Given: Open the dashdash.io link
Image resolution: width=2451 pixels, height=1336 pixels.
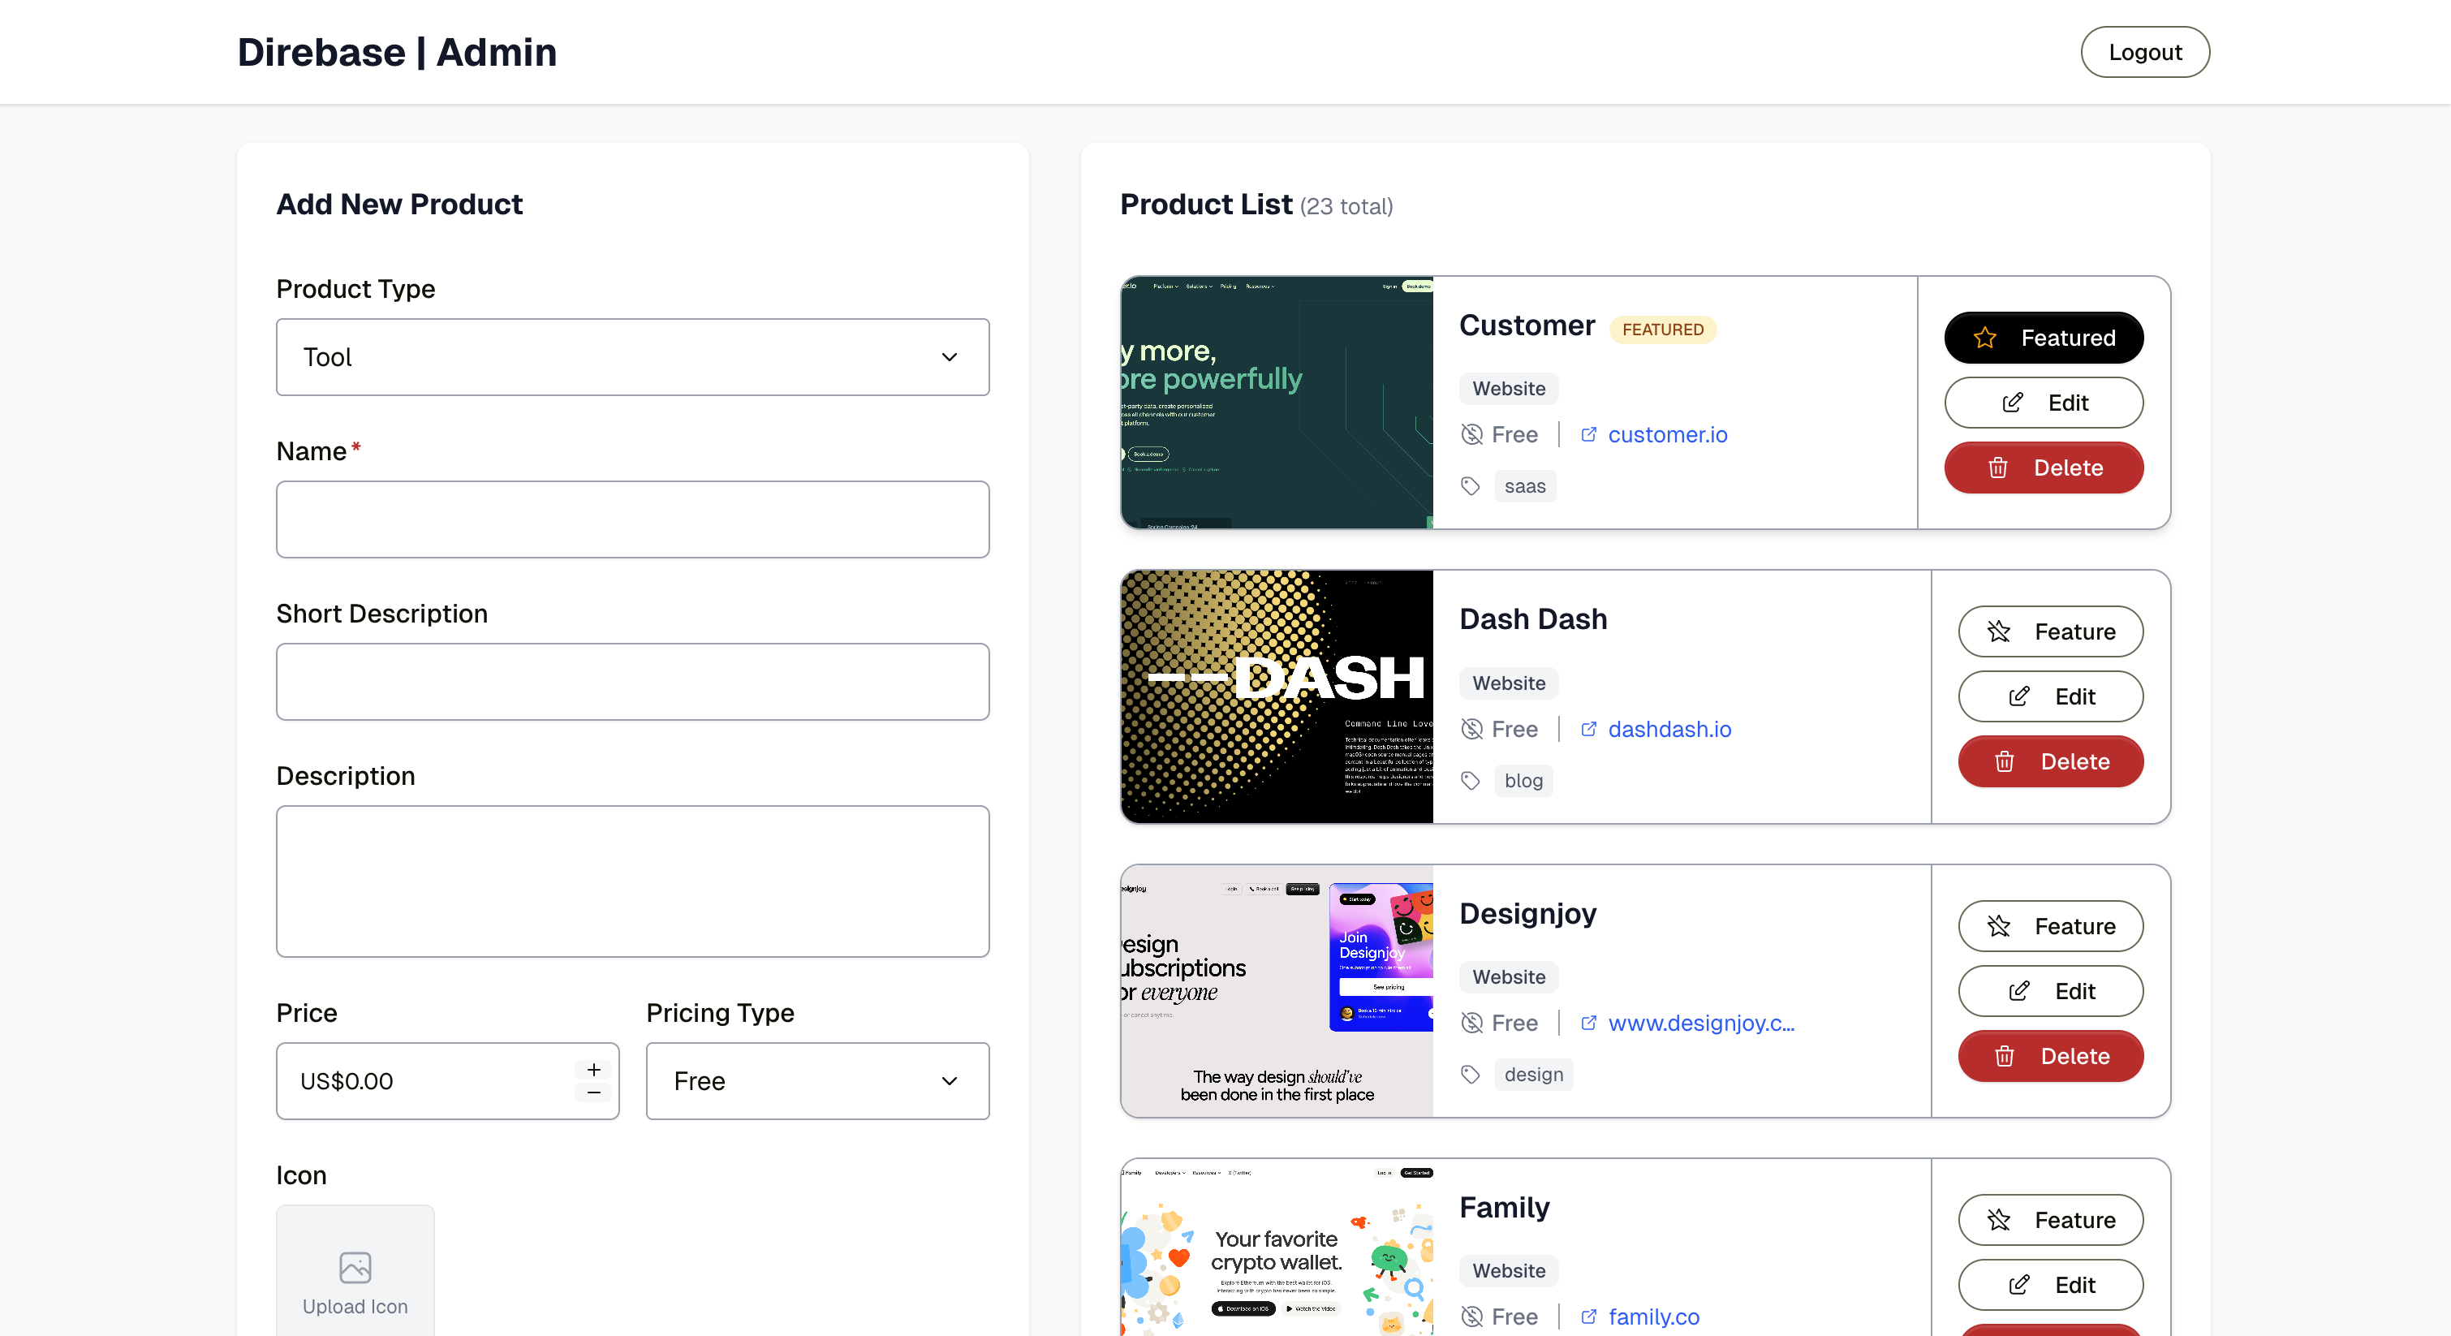Looking at the screenshot, I should (1669, 729).
